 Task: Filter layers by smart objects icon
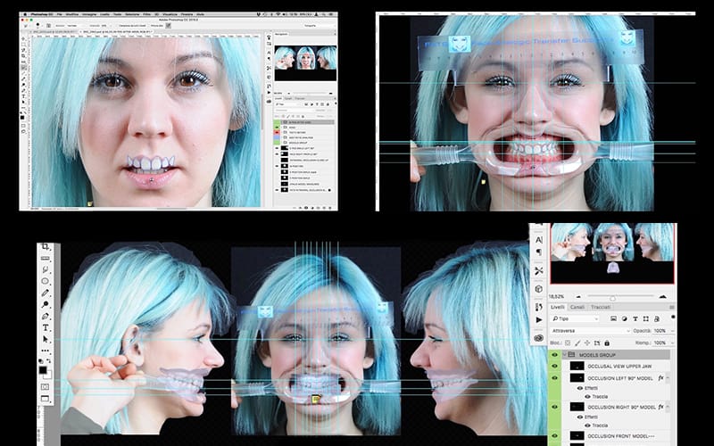[657, 319]
